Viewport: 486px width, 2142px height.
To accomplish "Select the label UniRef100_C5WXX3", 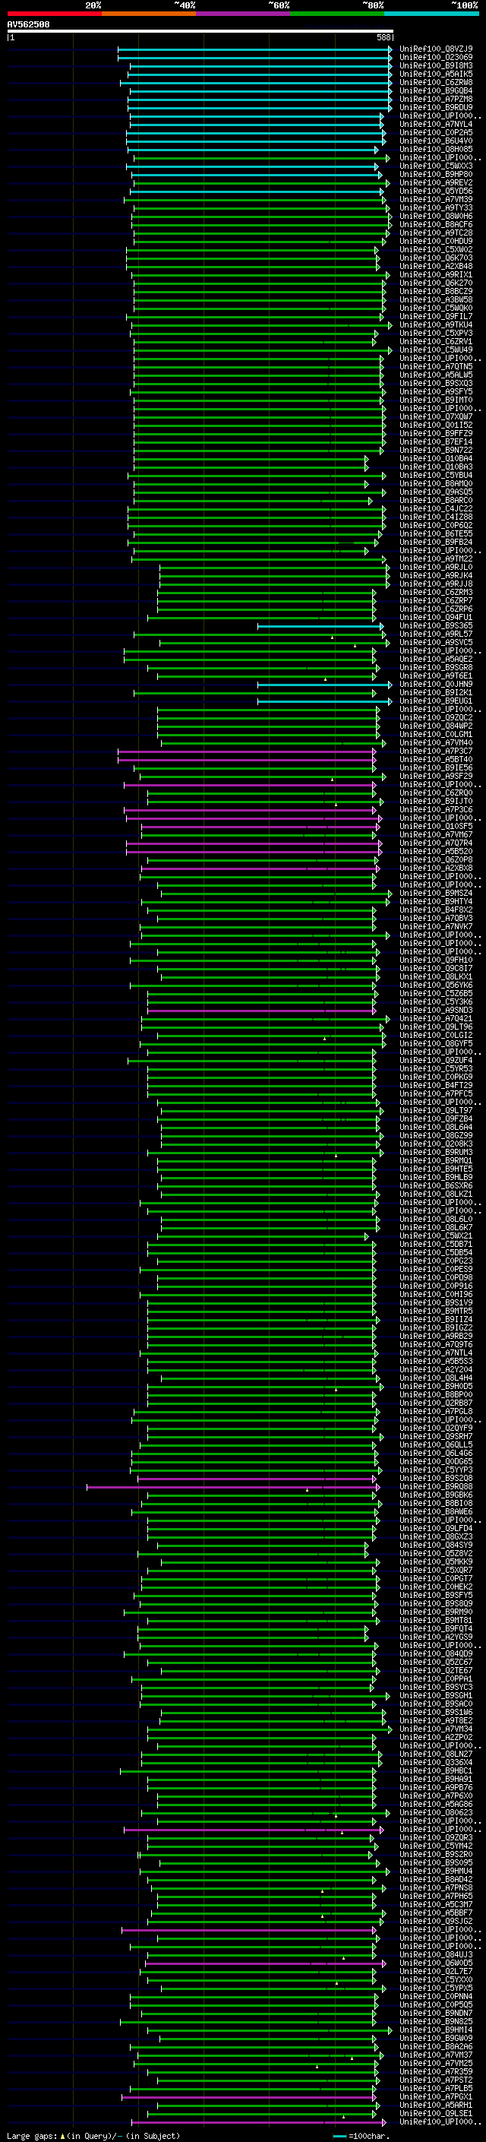I will coord(436,166).
